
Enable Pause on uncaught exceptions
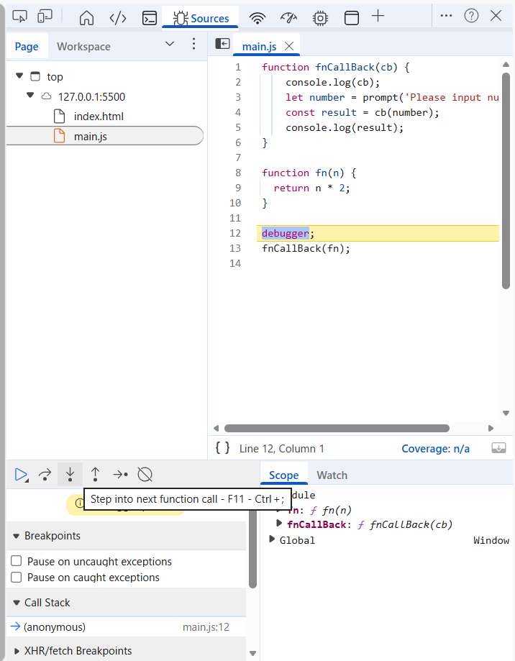(17, 562)
